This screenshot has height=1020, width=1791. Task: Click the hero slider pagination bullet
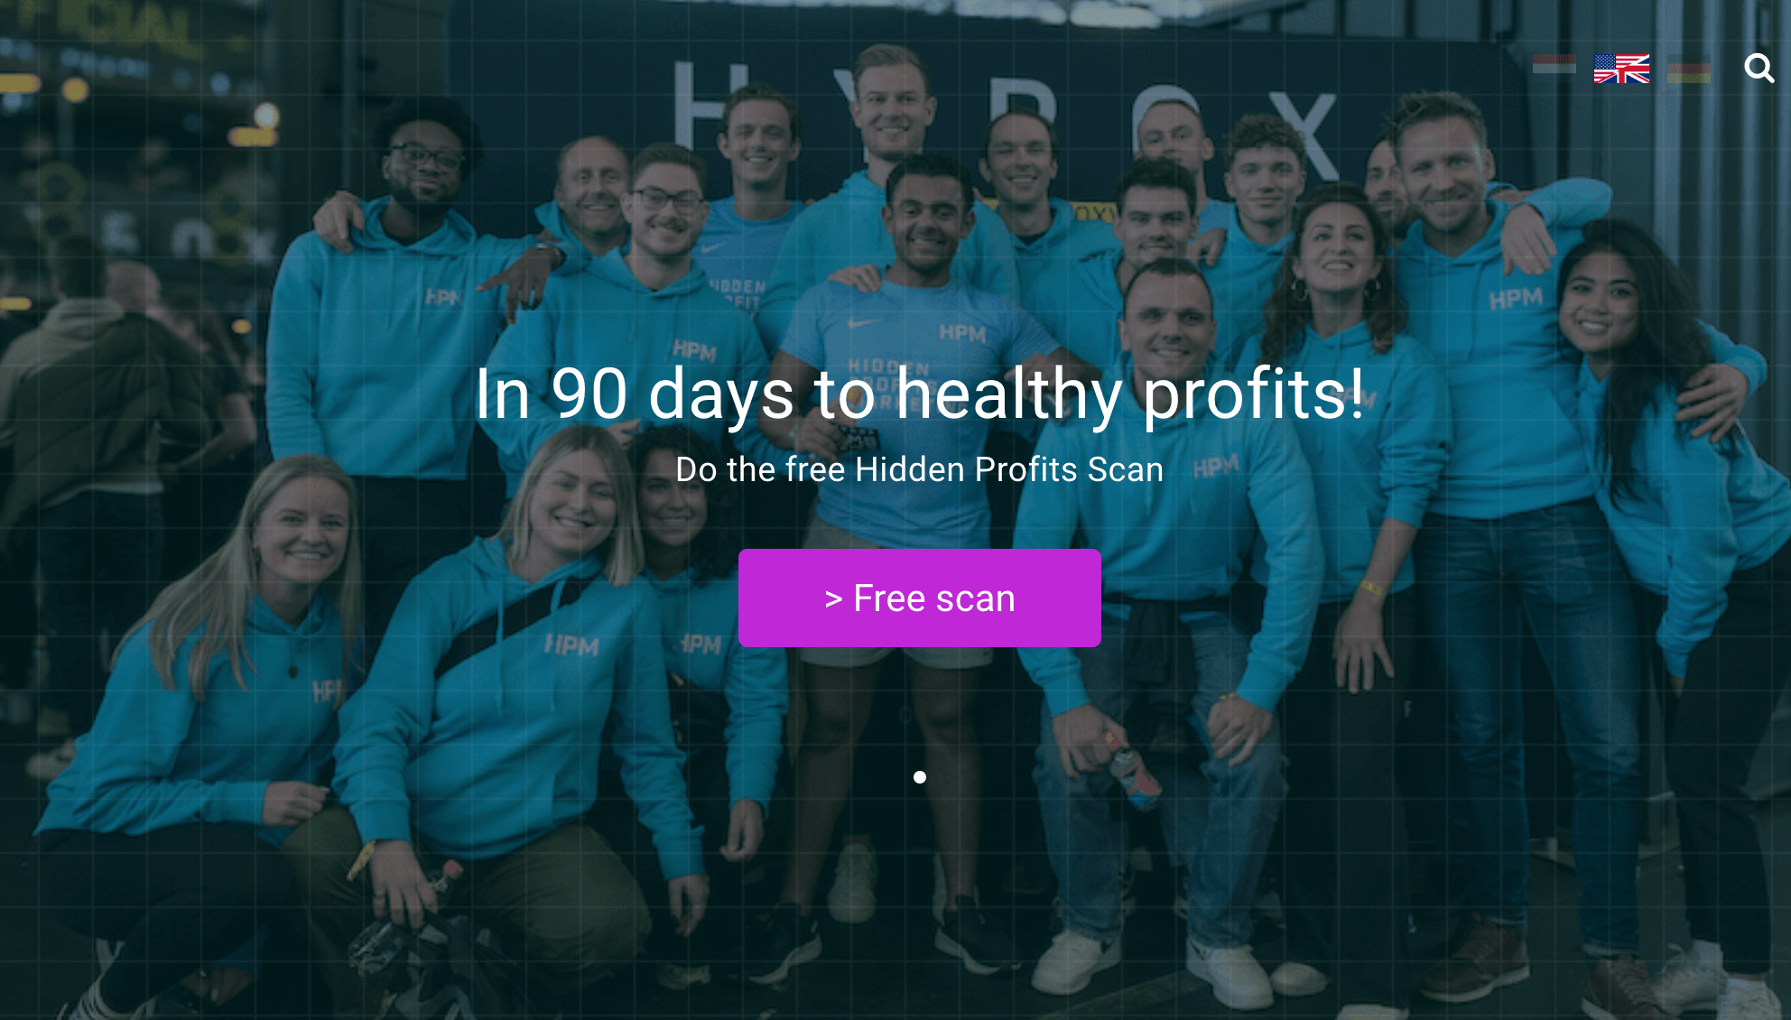[919, 777]
